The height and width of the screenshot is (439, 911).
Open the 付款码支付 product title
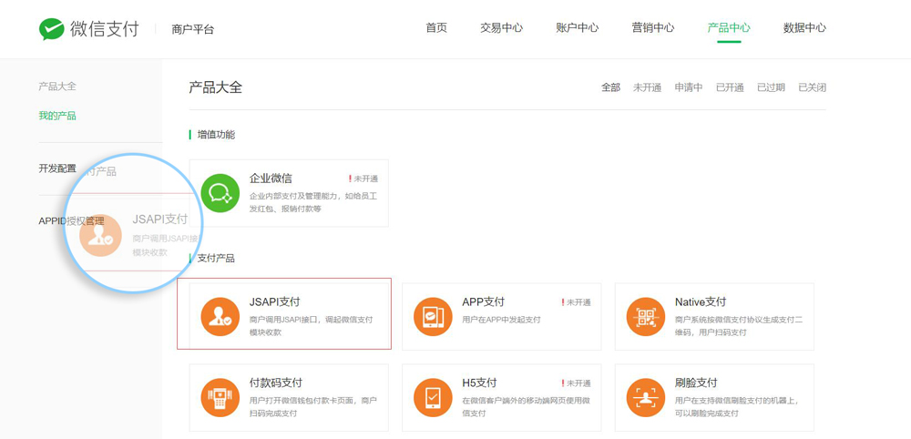pyautogui.click(x=276, y=383)
